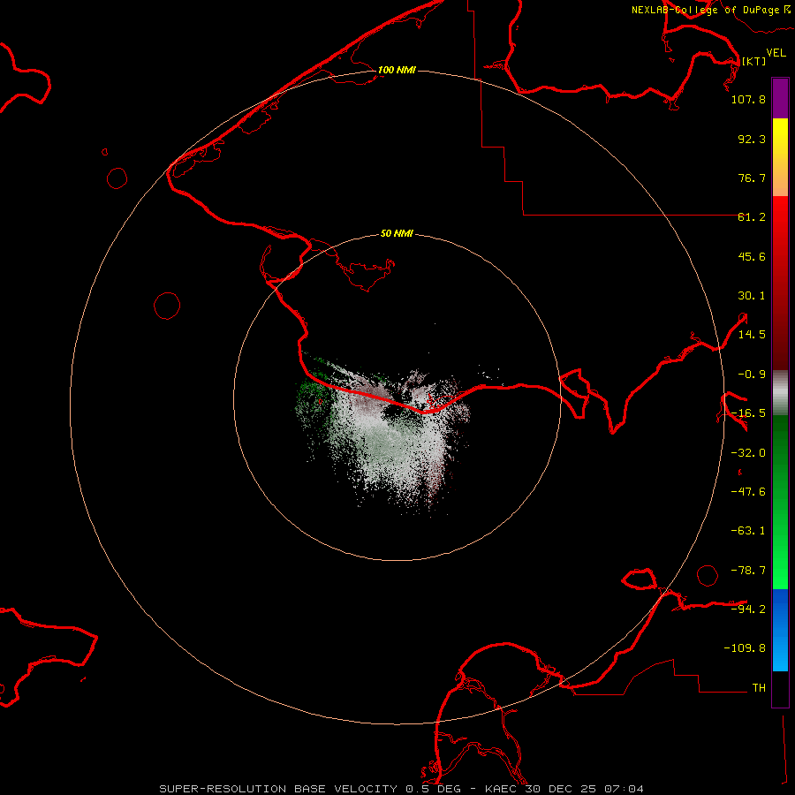Screen dimensions: 795x795
Task: Click the -94.2 legend value
Action: pos(748,609)
